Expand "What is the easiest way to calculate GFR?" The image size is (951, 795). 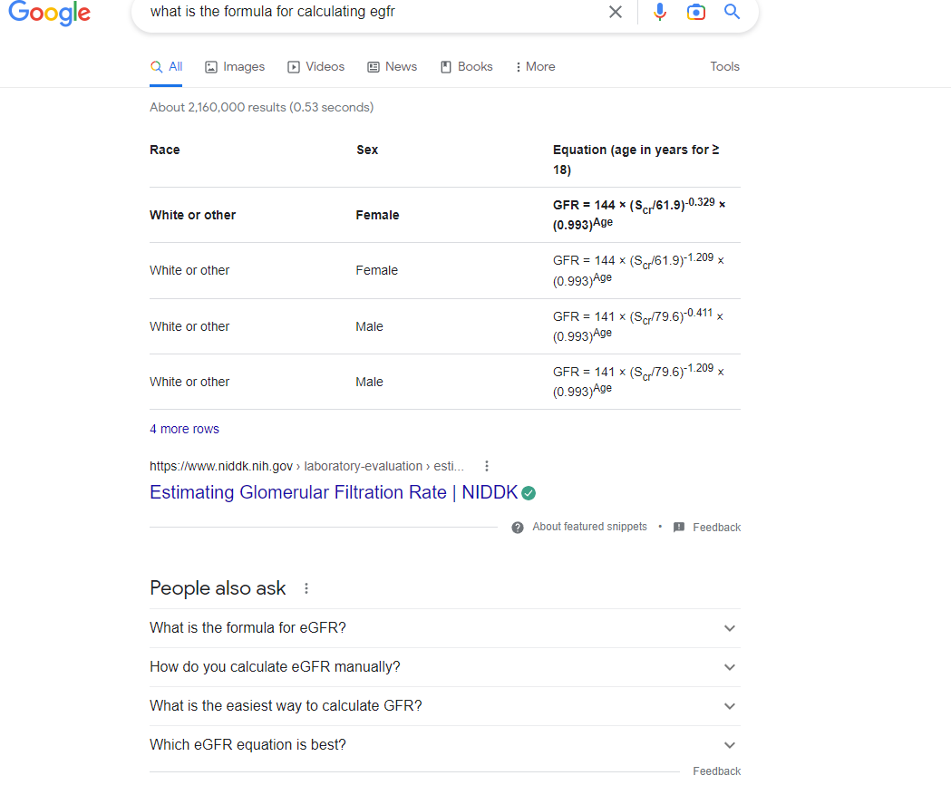tap(729, 706)
